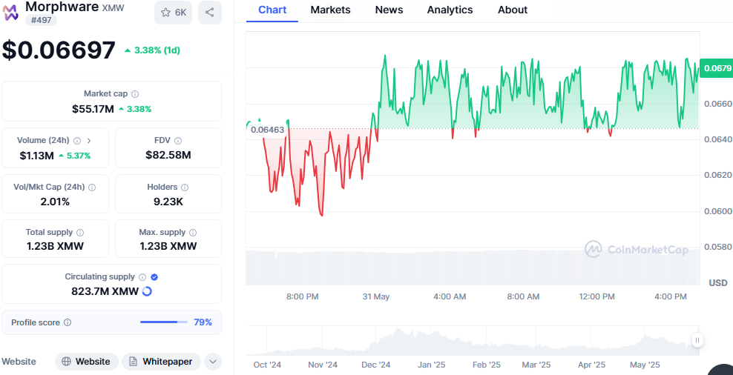Open the Whitepaper link
This screenshot has width=733, height=375.
[160, 362]
